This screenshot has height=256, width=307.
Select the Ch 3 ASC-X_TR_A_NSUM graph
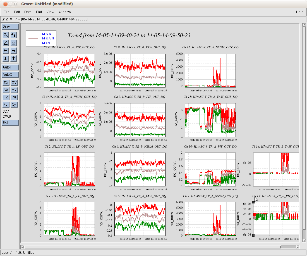click(69, 120)
